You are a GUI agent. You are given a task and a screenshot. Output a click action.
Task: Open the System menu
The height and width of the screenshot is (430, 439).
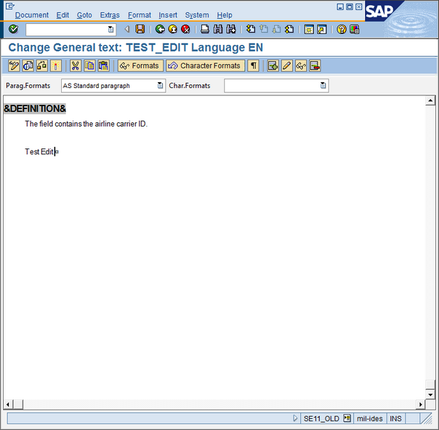[x=197, y=15]
